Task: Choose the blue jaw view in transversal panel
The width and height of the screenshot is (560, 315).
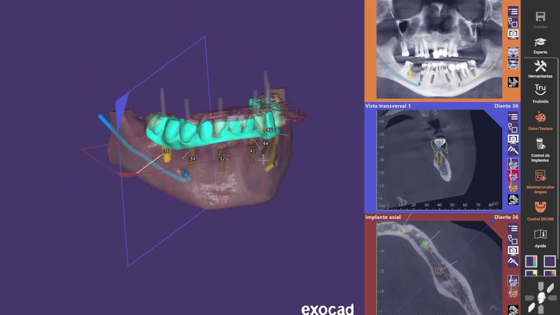Action: coord(513,164)
